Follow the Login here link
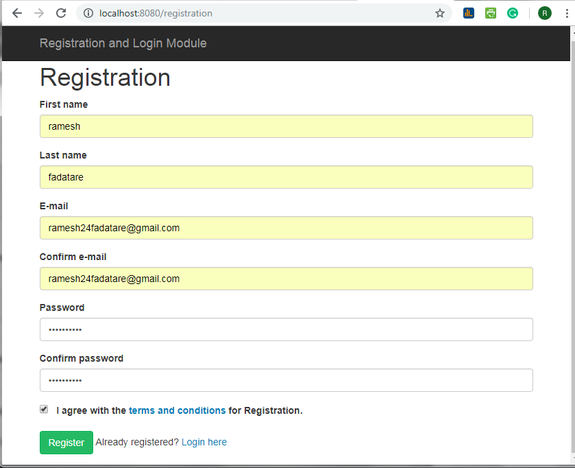 [x=204, y=442]
